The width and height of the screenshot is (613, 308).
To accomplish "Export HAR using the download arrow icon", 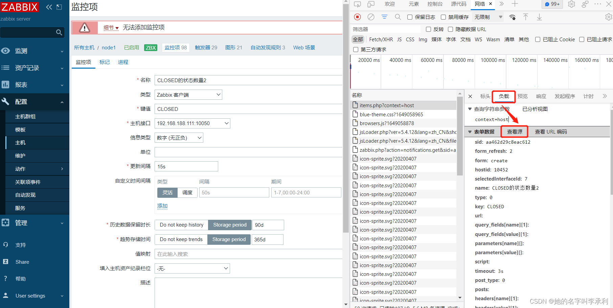I will coord(539,17).
